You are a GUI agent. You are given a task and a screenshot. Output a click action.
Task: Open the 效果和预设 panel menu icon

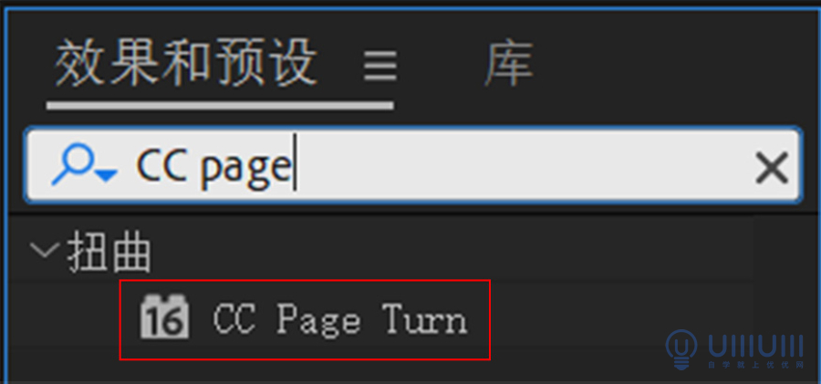pyautogui.click(x=380, y=66)
